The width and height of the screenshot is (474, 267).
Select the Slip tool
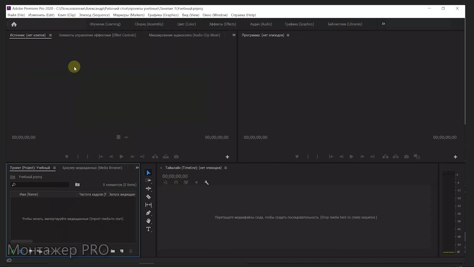pos(149,205)
